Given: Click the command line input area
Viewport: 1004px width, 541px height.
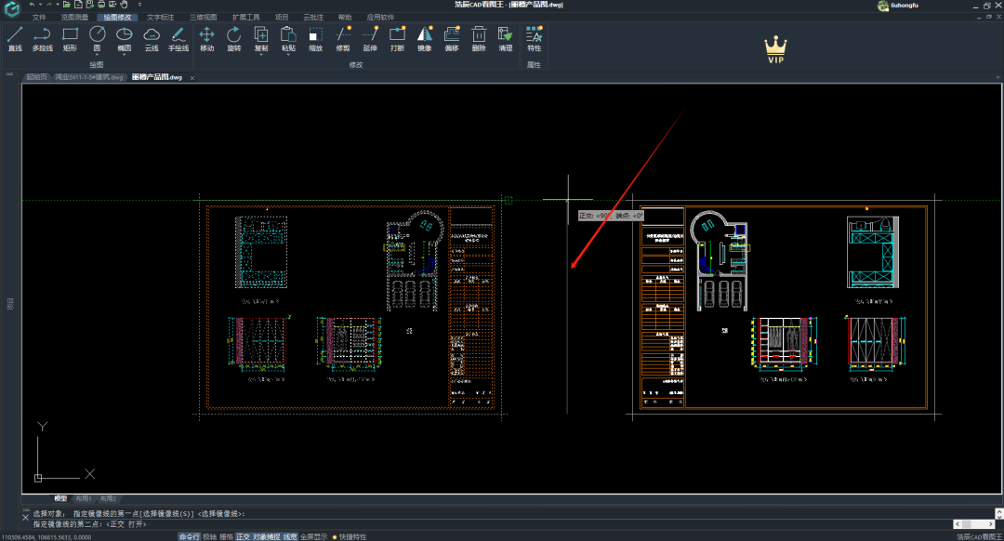Looking at the screenshot, I should (x=493, y=523).
